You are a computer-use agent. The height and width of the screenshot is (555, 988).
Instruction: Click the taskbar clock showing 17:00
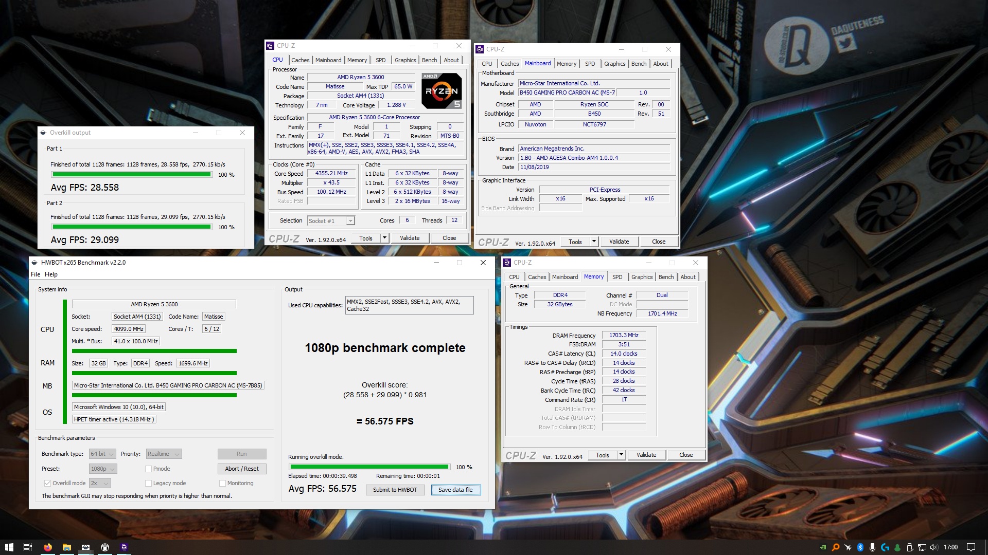pos(951,547)
